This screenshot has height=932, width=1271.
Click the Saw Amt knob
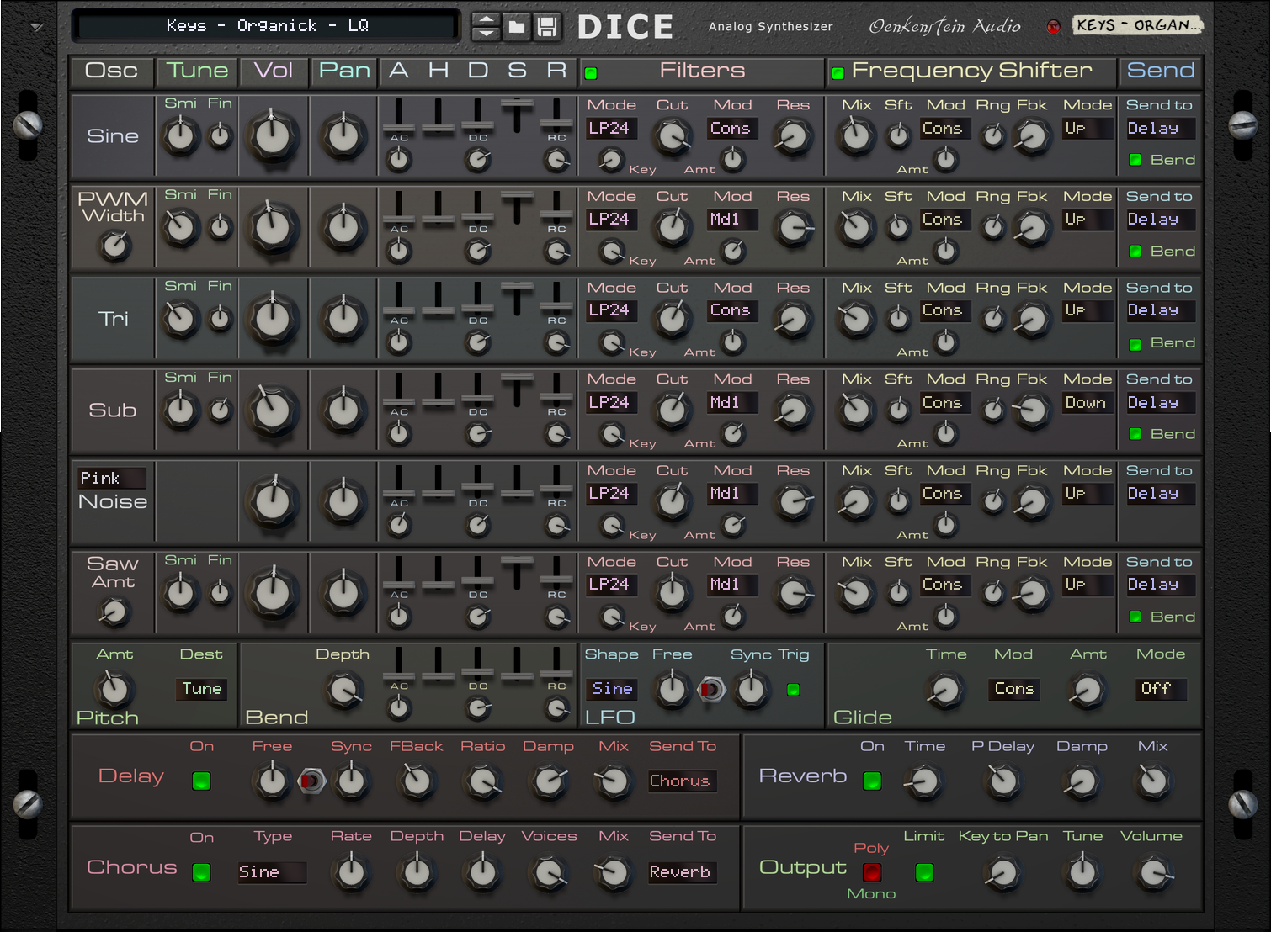114,612
